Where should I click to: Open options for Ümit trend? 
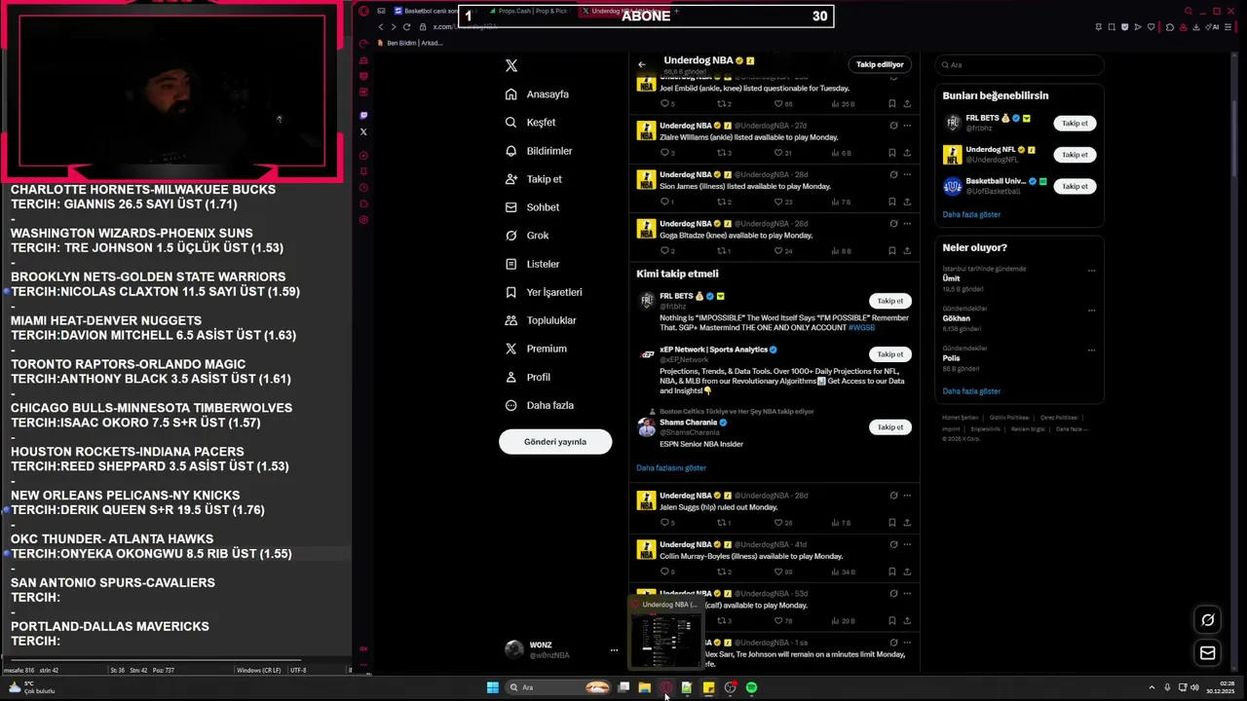1091,271
